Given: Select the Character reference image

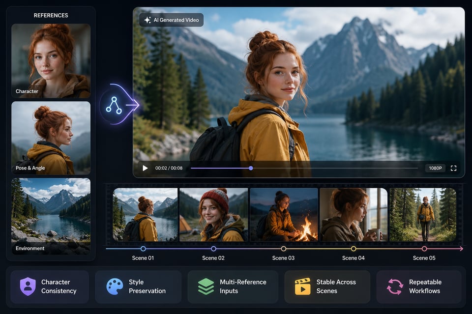Looking at the screenshot, I should (x=51, y=61).
